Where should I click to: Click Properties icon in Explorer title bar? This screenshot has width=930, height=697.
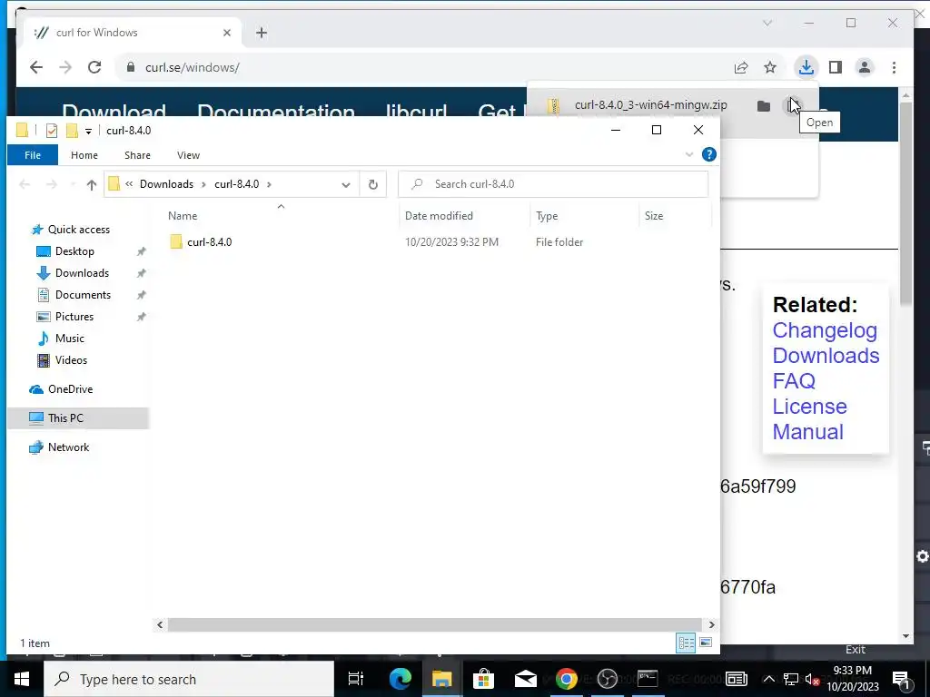52,131
